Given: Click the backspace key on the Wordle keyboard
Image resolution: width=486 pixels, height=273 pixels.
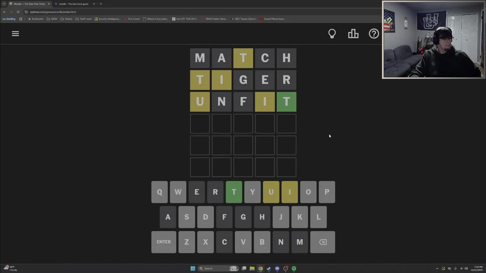Looking at the screenshot, I should [x=323, y=242].
